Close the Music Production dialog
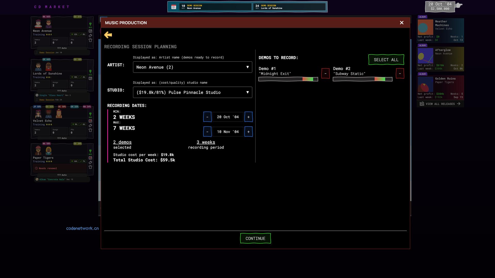This screenshot has height=278, width=495. tap(402, 23)
